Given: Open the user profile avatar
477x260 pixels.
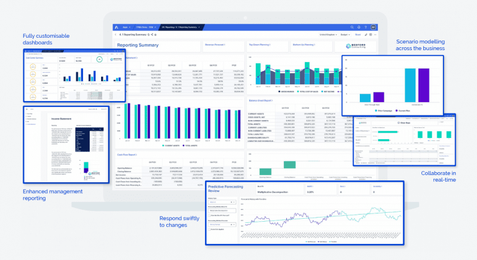Looking at the screenshot, I should [373, 27].
